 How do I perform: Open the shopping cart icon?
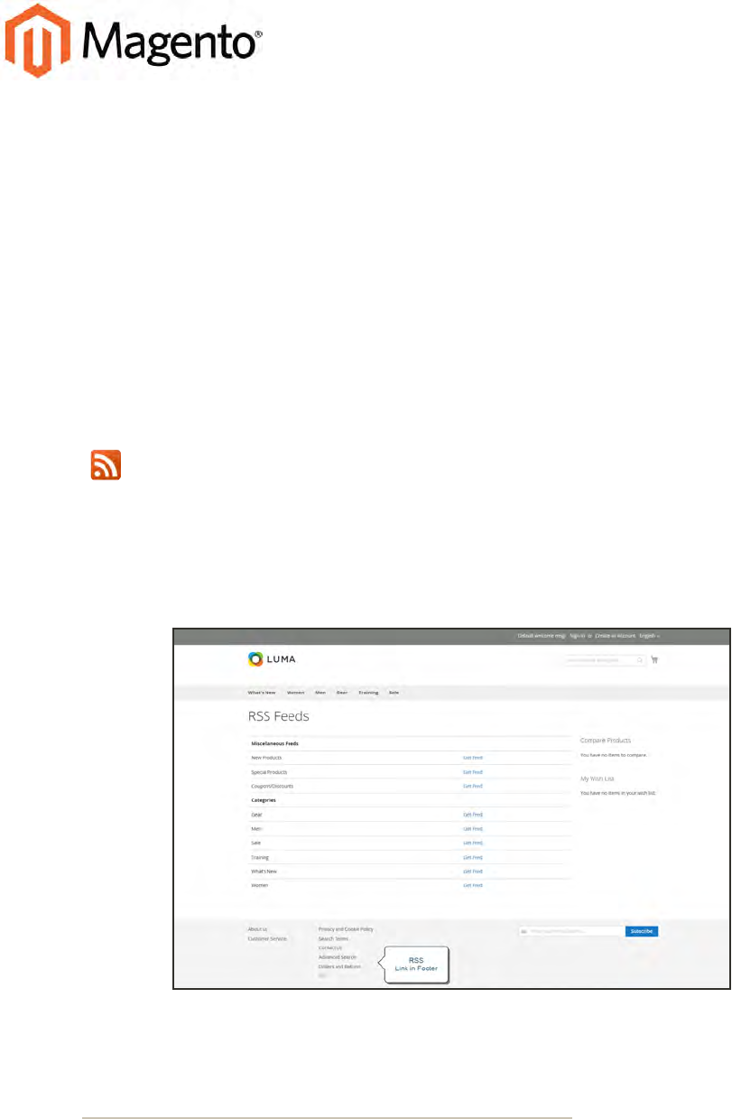click(654, 660)
